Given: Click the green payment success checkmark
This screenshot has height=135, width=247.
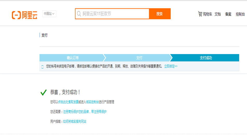Looking at the screenshot, I should tap(44, 92).
